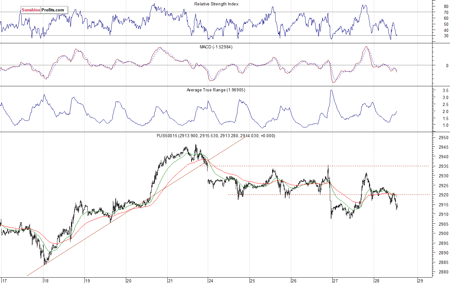Click the ATR 1.0 axis label
Image resolution: width=450 pixels, height=283 pixels.
pyautogui.click(x=445, y=125)
